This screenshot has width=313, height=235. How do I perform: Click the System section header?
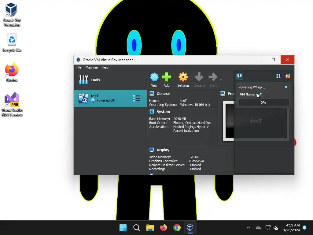click(163, 112)
